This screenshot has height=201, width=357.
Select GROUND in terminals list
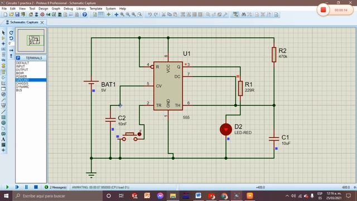click(x=31, y=80)
